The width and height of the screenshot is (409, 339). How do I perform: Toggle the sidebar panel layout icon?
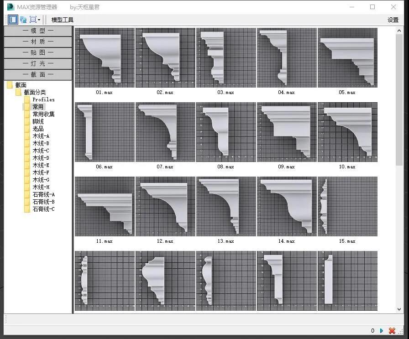[12, 20]
